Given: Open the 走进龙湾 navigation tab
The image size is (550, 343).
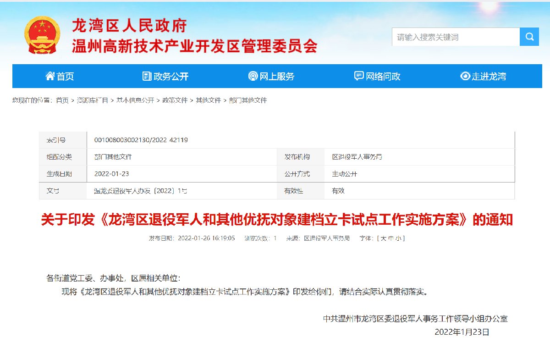Looking at the screenshot, I should tap(484, 76).
